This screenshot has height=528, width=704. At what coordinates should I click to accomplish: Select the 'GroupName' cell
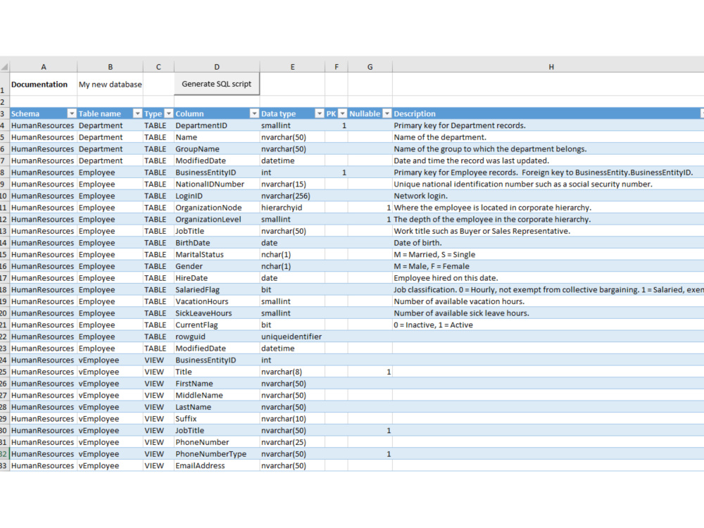pos(217,149)
